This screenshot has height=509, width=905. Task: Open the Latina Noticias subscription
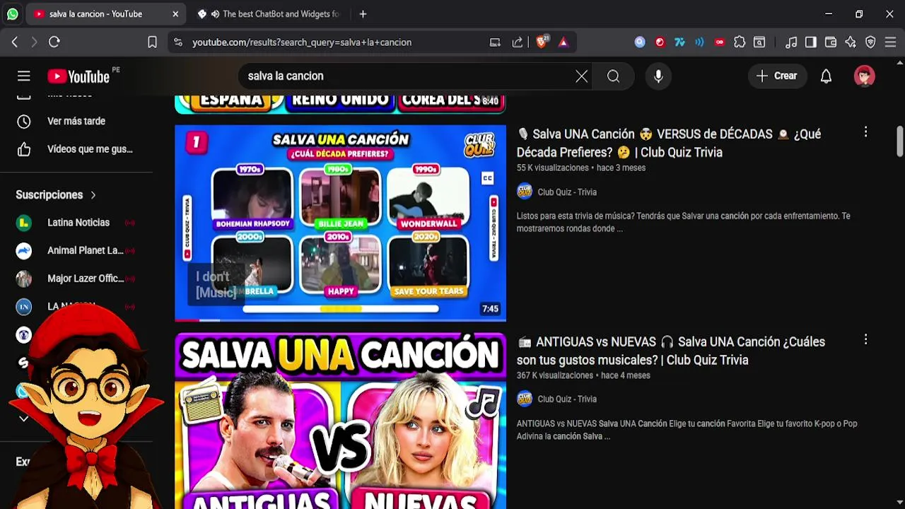(x=76, y=223)
